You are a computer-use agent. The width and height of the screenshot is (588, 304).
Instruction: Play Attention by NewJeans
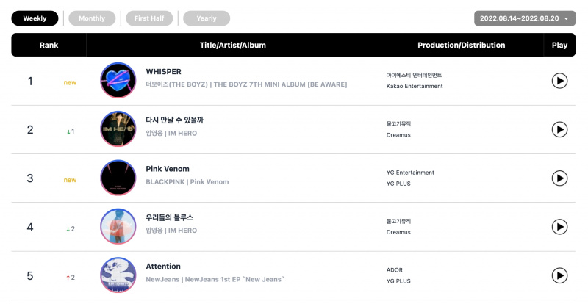click(559, 275)
